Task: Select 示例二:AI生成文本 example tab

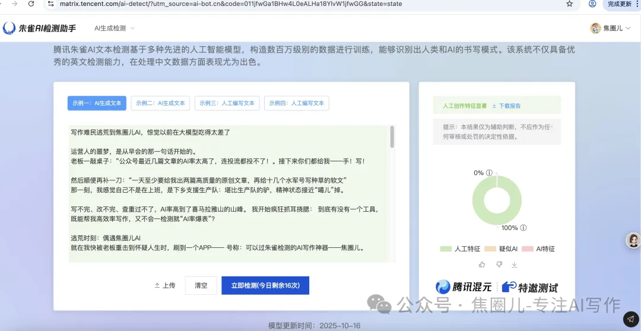Action: click(160, 103)
